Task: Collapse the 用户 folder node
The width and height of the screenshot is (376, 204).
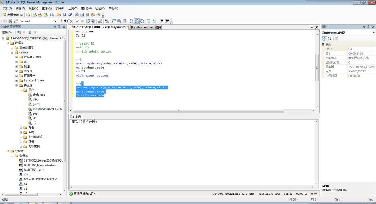Action: pos(21,90)
